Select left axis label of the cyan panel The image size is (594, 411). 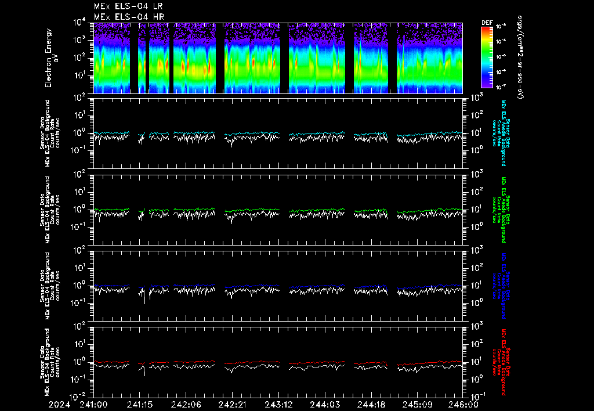50,133
